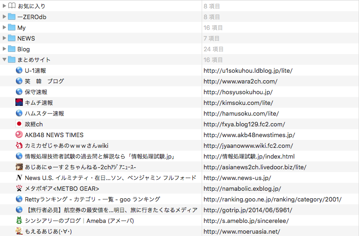The image size is (359, 236).
Task: Open the キムチ速報 bookmark
Action: (x=39, y=103)
